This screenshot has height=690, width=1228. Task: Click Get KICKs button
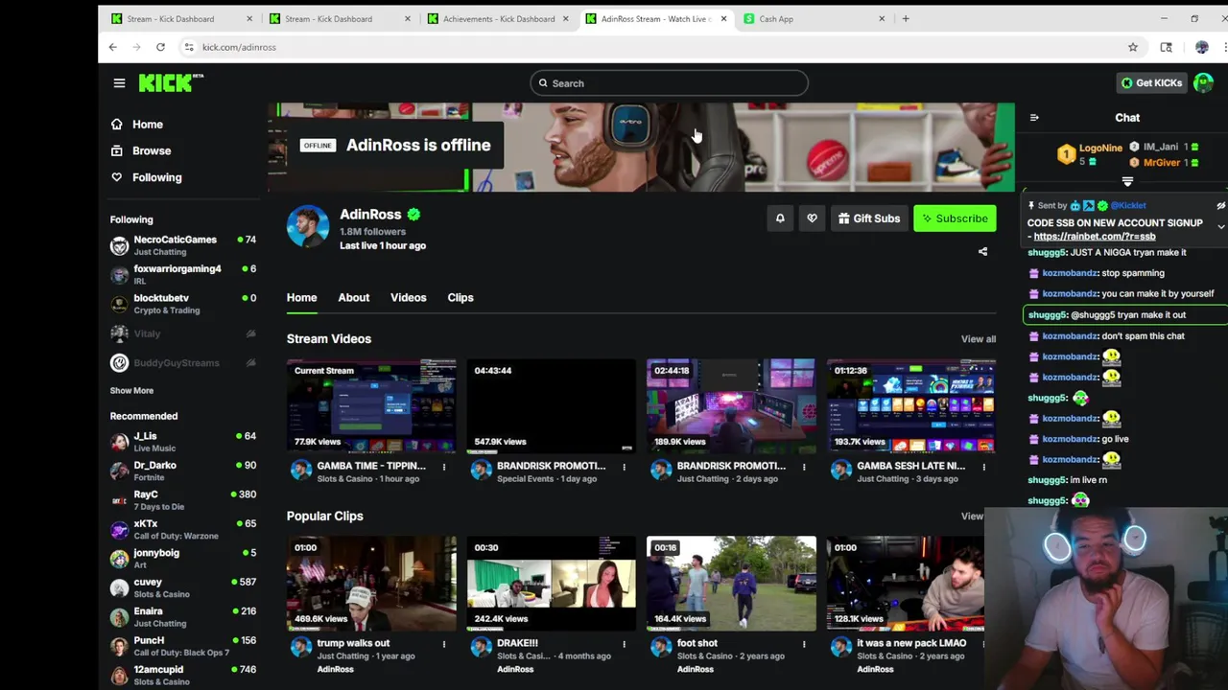pyautogui.click(x=1151, y=83)
